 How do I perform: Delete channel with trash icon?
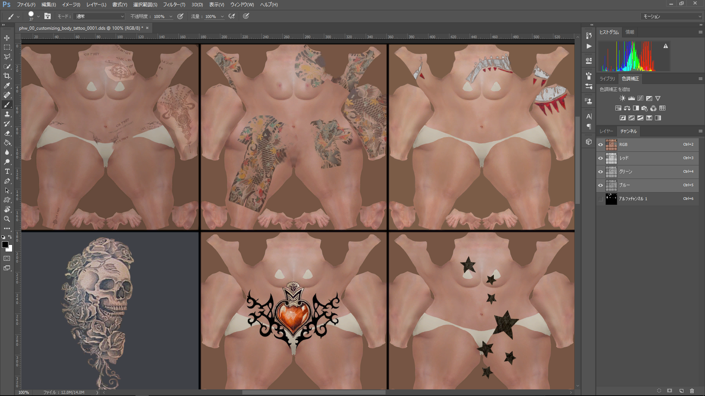[x=692, y=391]
